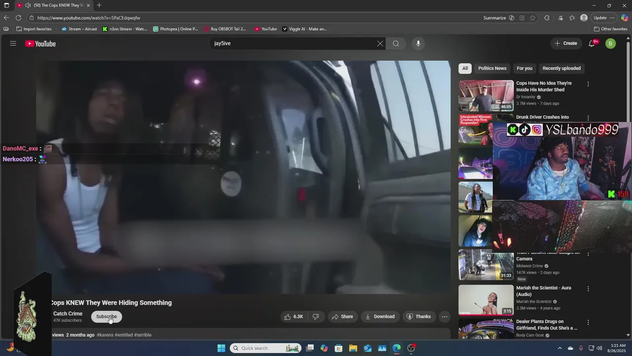This screenshot has width=632, height=356.
Task: Reload the current page
Action: 18,18
